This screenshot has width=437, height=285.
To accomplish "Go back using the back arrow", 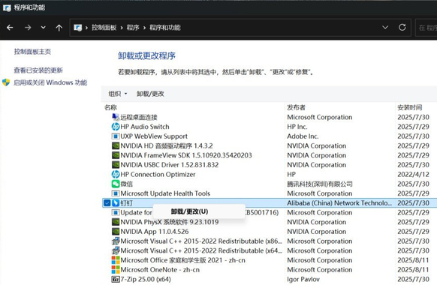I will [10, 28].
